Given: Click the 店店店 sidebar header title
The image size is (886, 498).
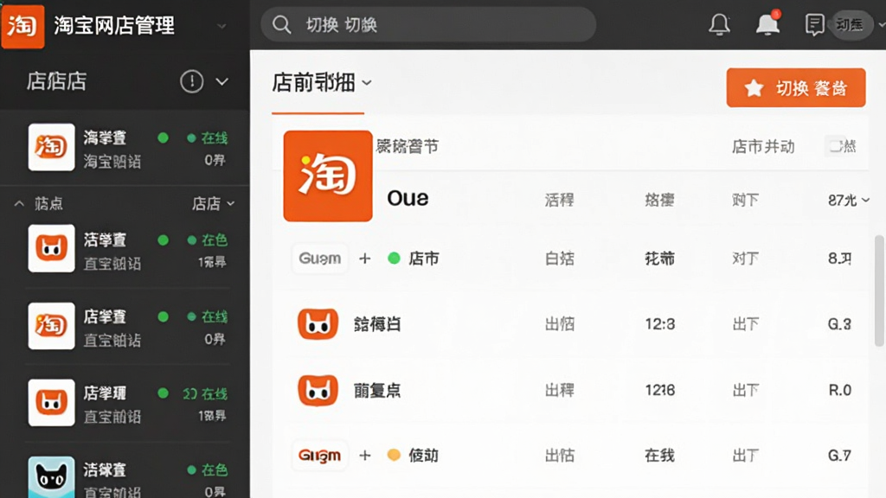Looking at the screenshot, I should pos(56,81).
